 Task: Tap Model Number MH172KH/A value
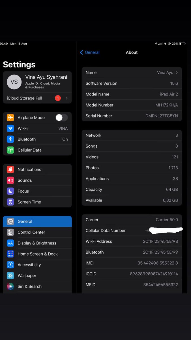point(167,105)
